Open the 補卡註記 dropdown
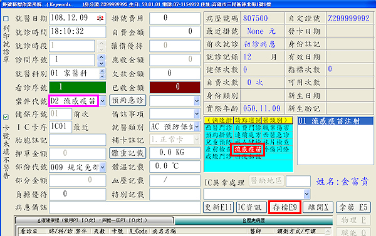This screenshot has width=376, height=236. coord(197,140)
